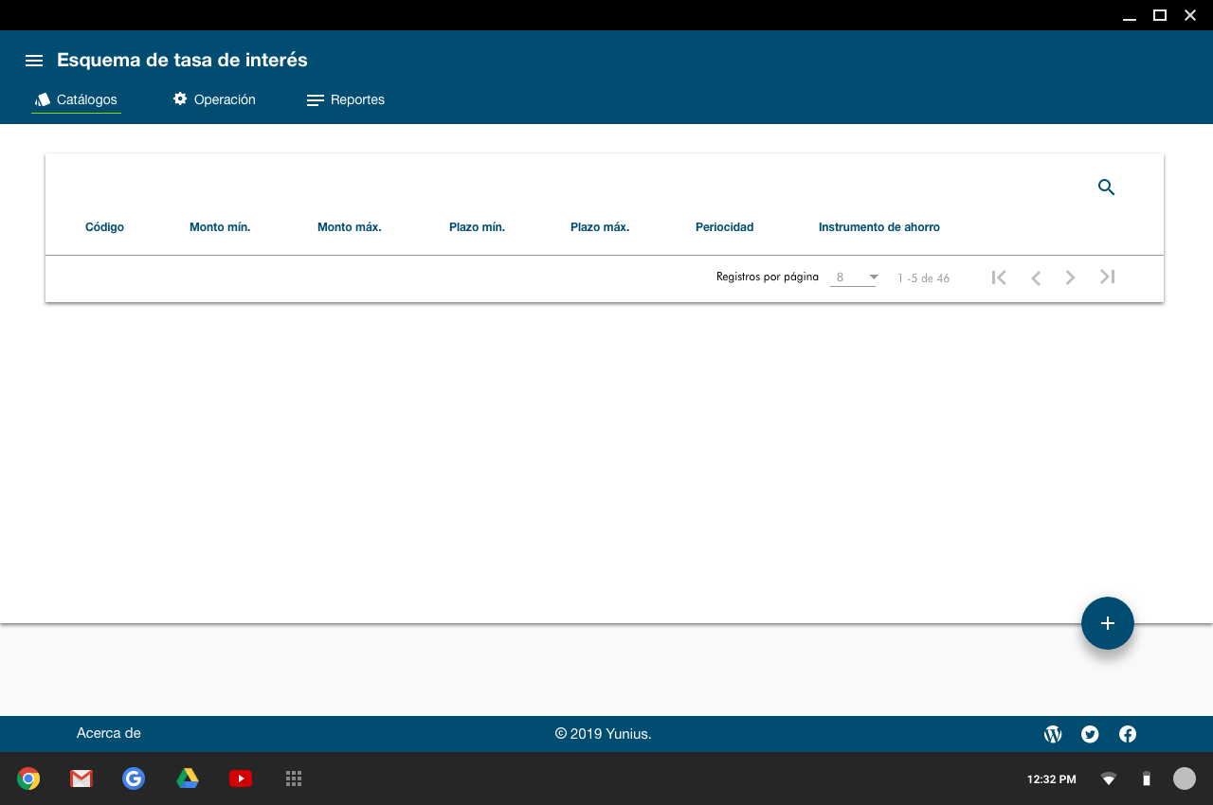Go to the first page of records

pyautogui.click(x=999, y=277)
